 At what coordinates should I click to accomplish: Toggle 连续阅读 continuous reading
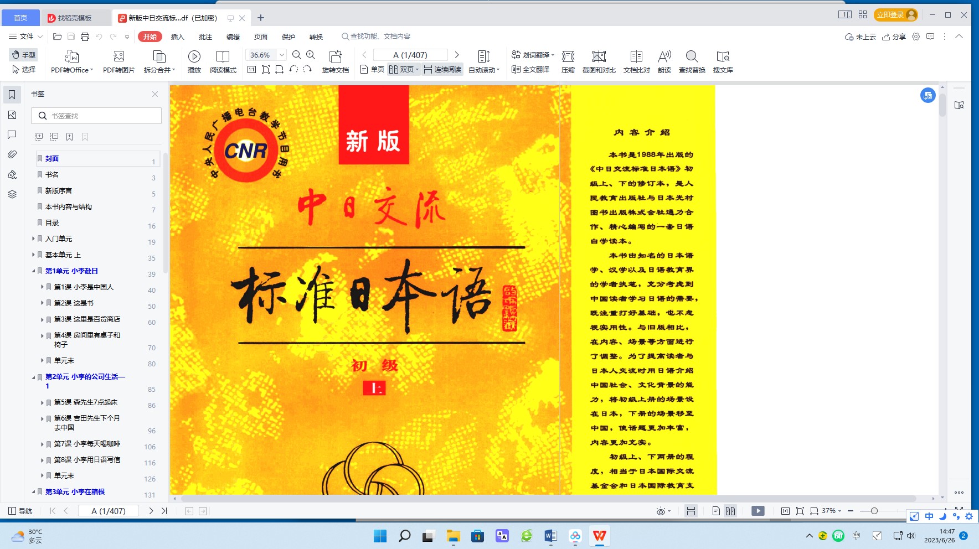[442, 69]
